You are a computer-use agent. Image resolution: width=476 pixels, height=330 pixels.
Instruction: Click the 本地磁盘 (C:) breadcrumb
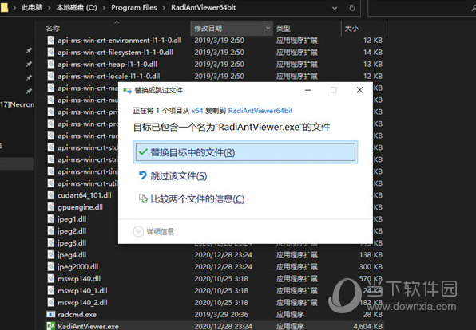[77, 8]
